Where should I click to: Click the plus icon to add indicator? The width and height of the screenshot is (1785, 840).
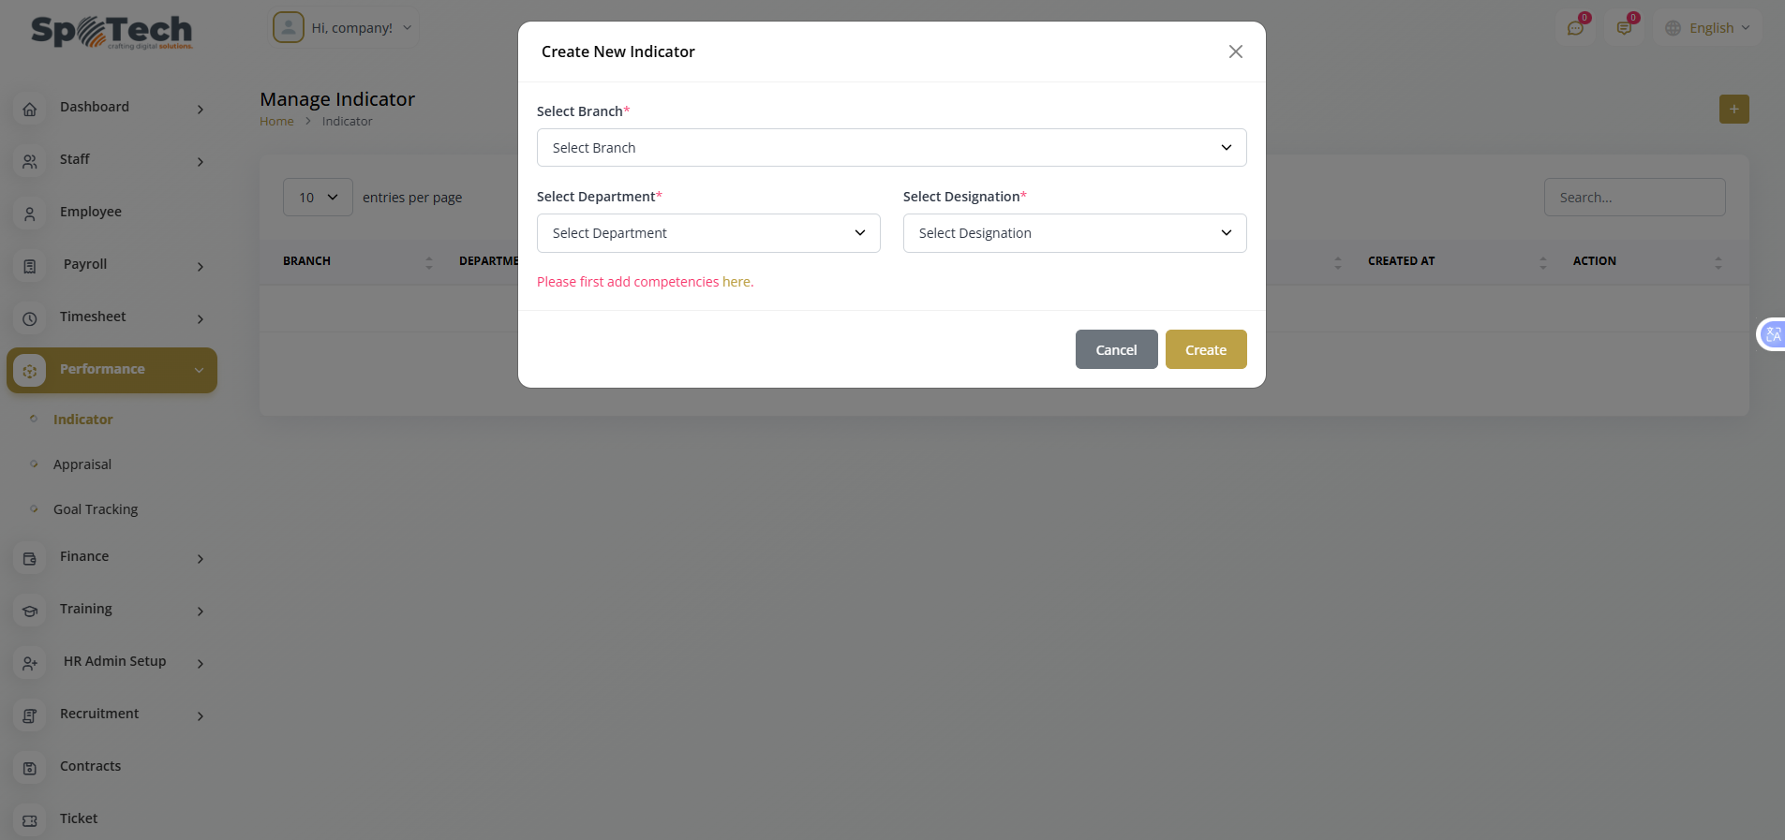coord(1733,110)
